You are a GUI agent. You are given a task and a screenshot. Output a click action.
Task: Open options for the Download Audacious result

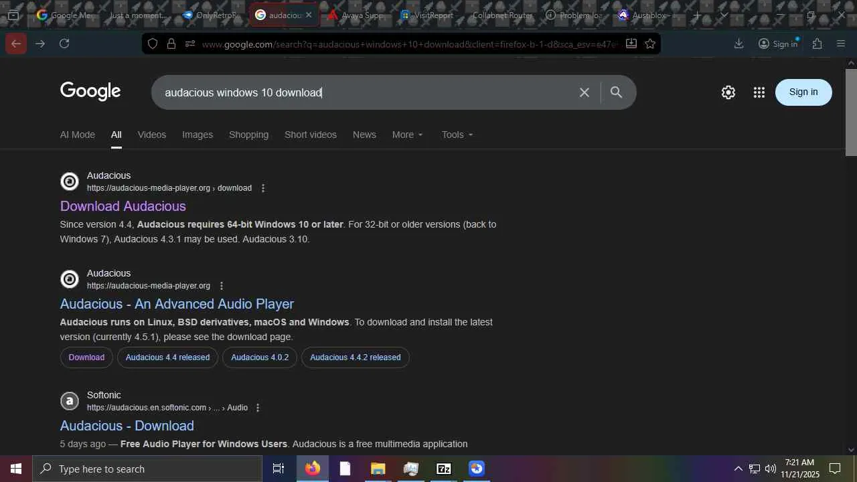pos(263,188)
